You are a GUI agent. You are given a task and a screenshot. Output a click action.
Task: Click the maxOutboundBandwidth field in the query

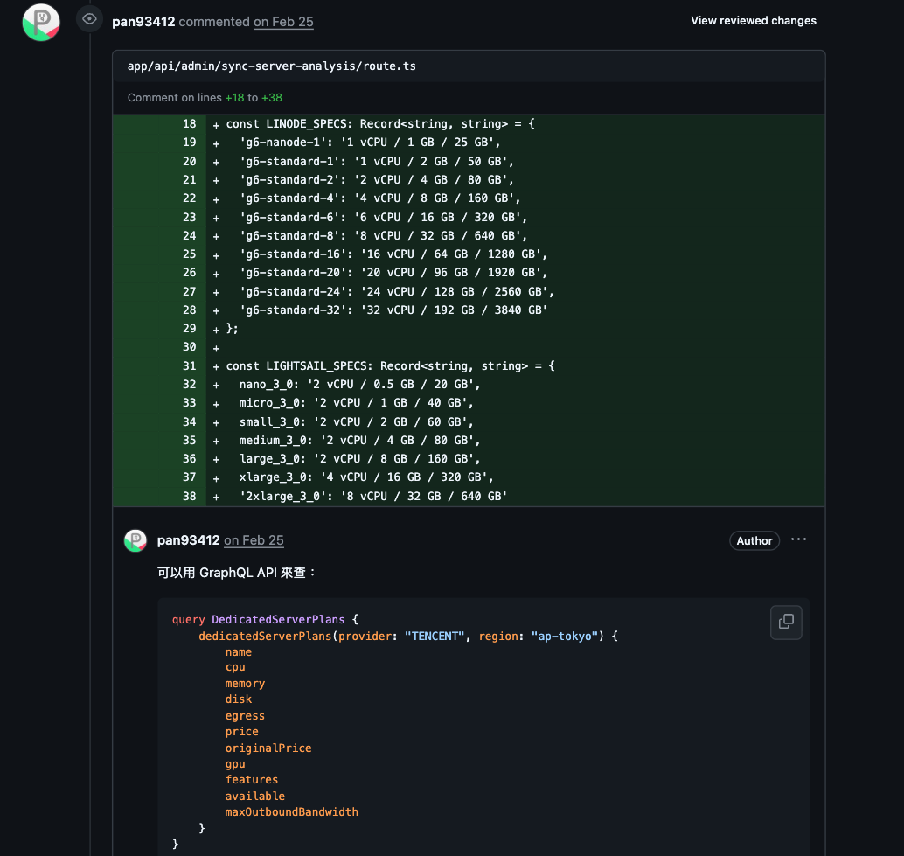coord(291,811)
